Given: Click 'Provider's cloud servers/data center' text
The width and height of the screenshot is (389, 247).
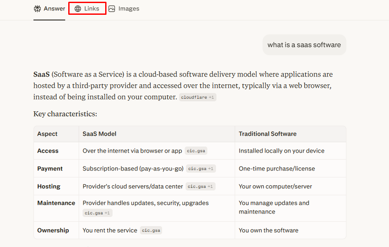Looking at the screenshot, I should coord(133,187).
